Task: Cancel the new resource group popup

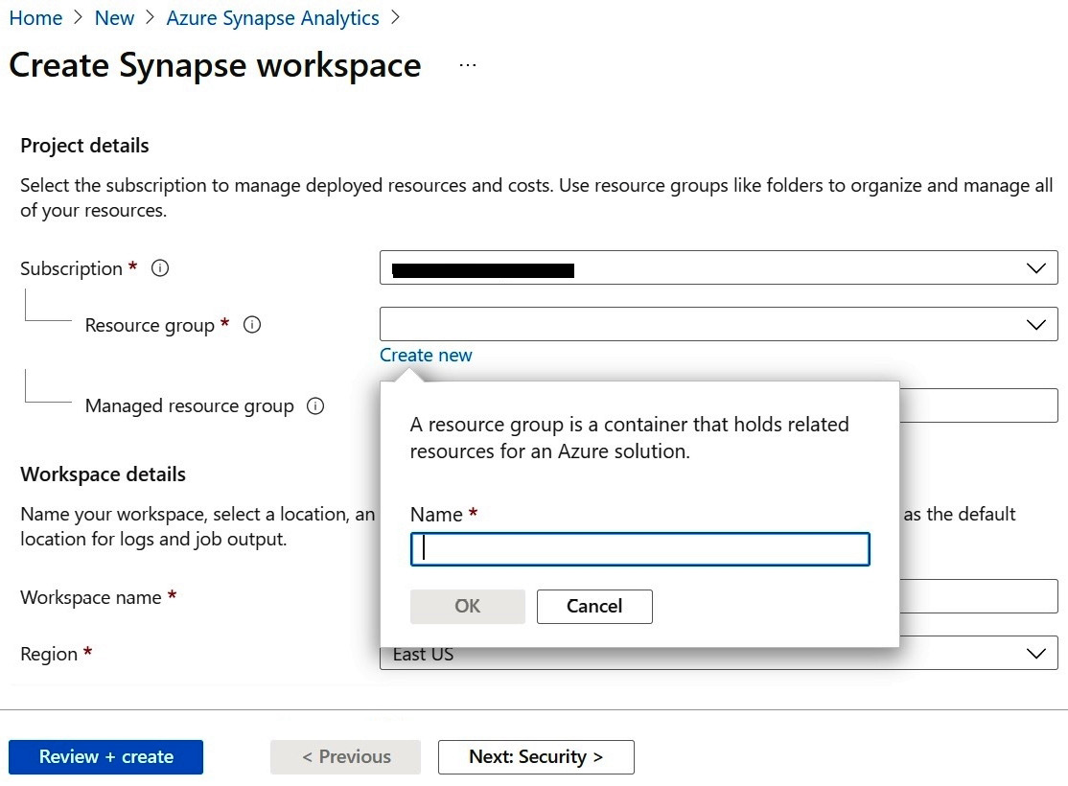Action: (x=594, y=606)
